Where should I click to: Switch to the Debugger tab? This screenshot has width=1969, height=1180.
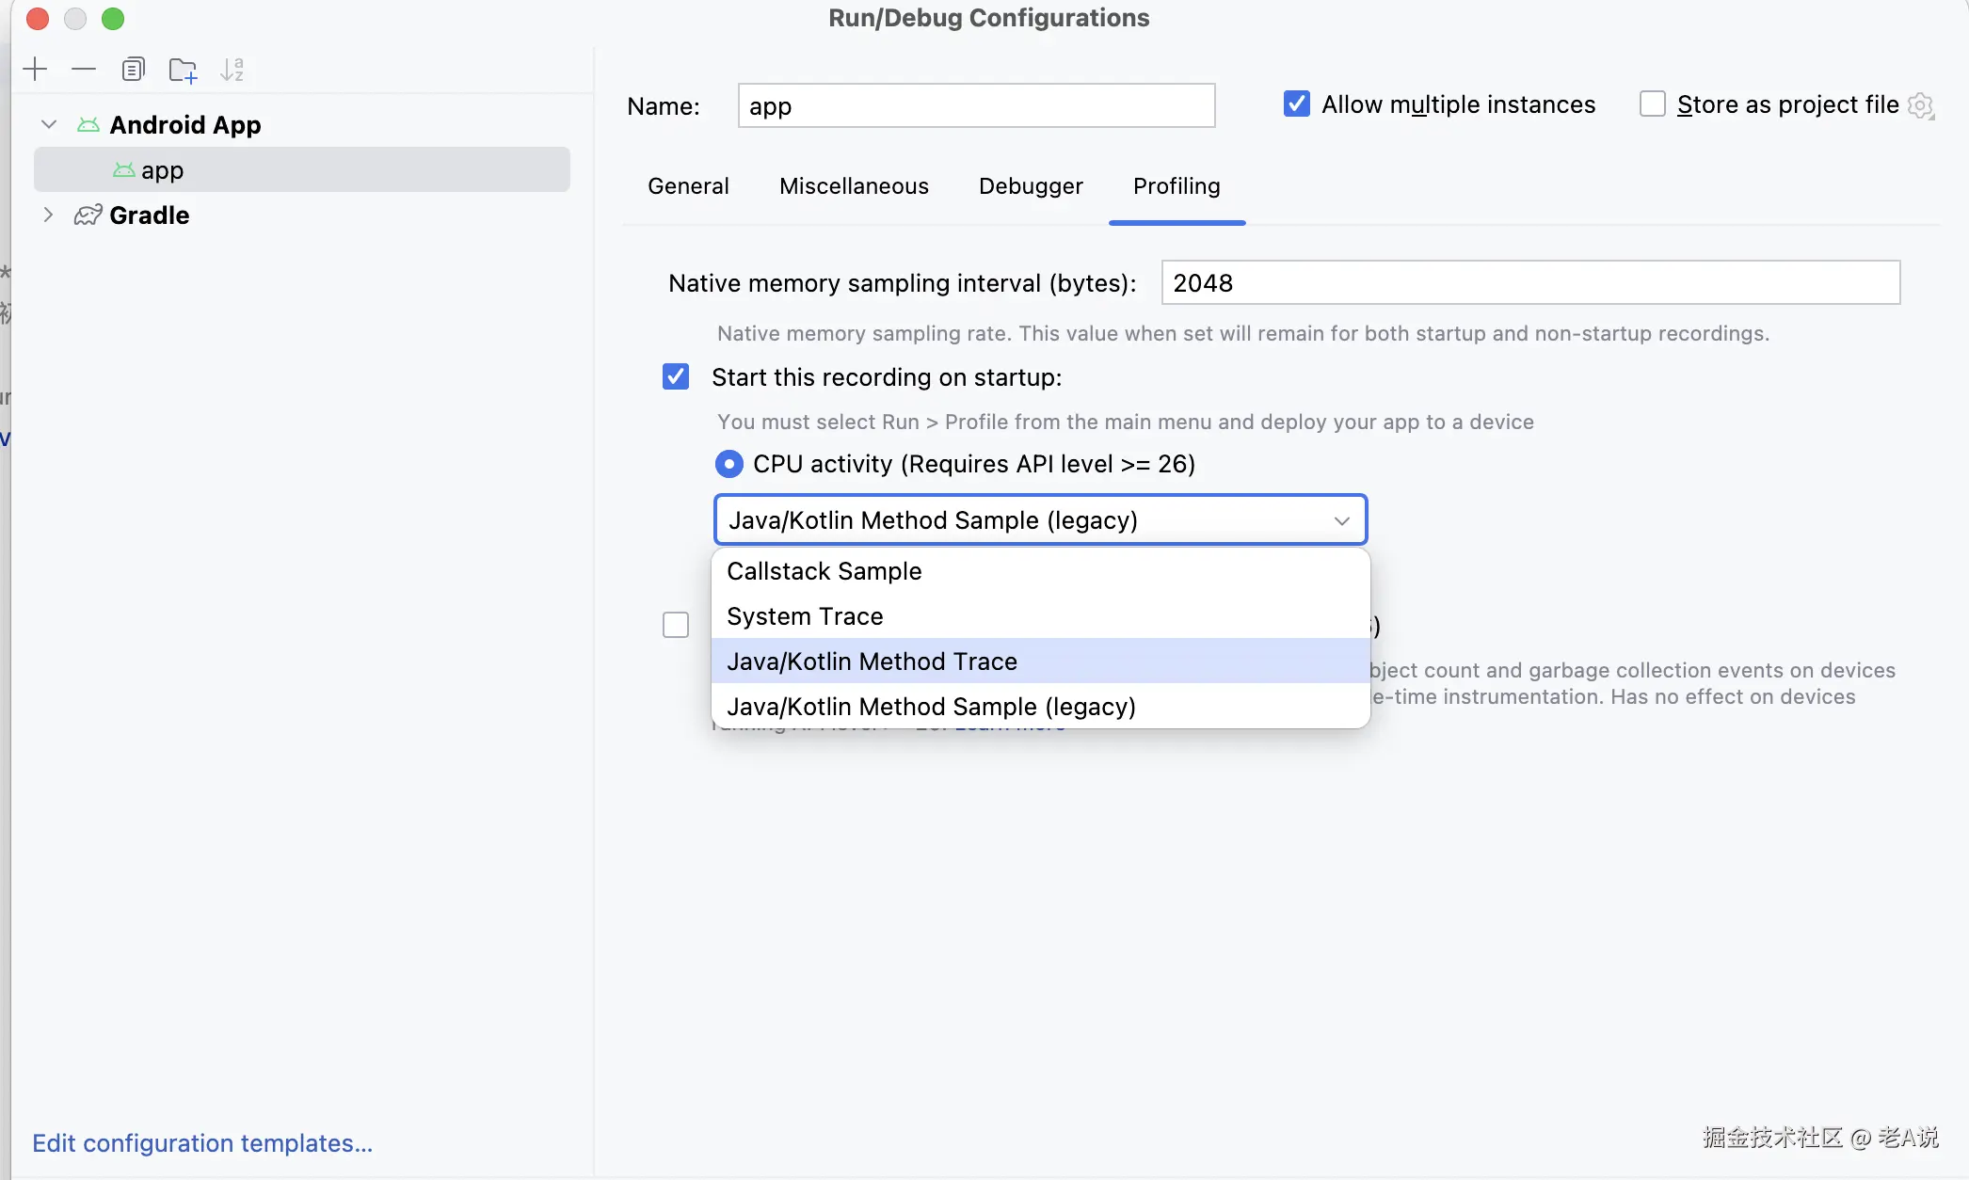1031,186
